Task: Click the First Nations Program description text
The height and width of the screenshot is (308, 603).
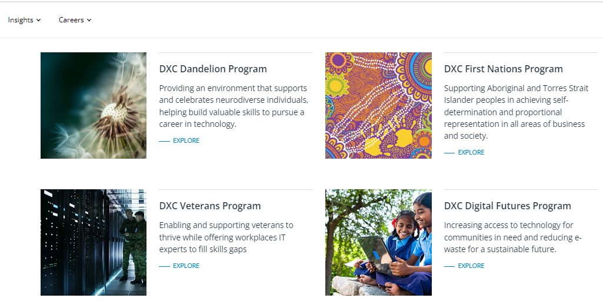Action: (x=516, y=112)
